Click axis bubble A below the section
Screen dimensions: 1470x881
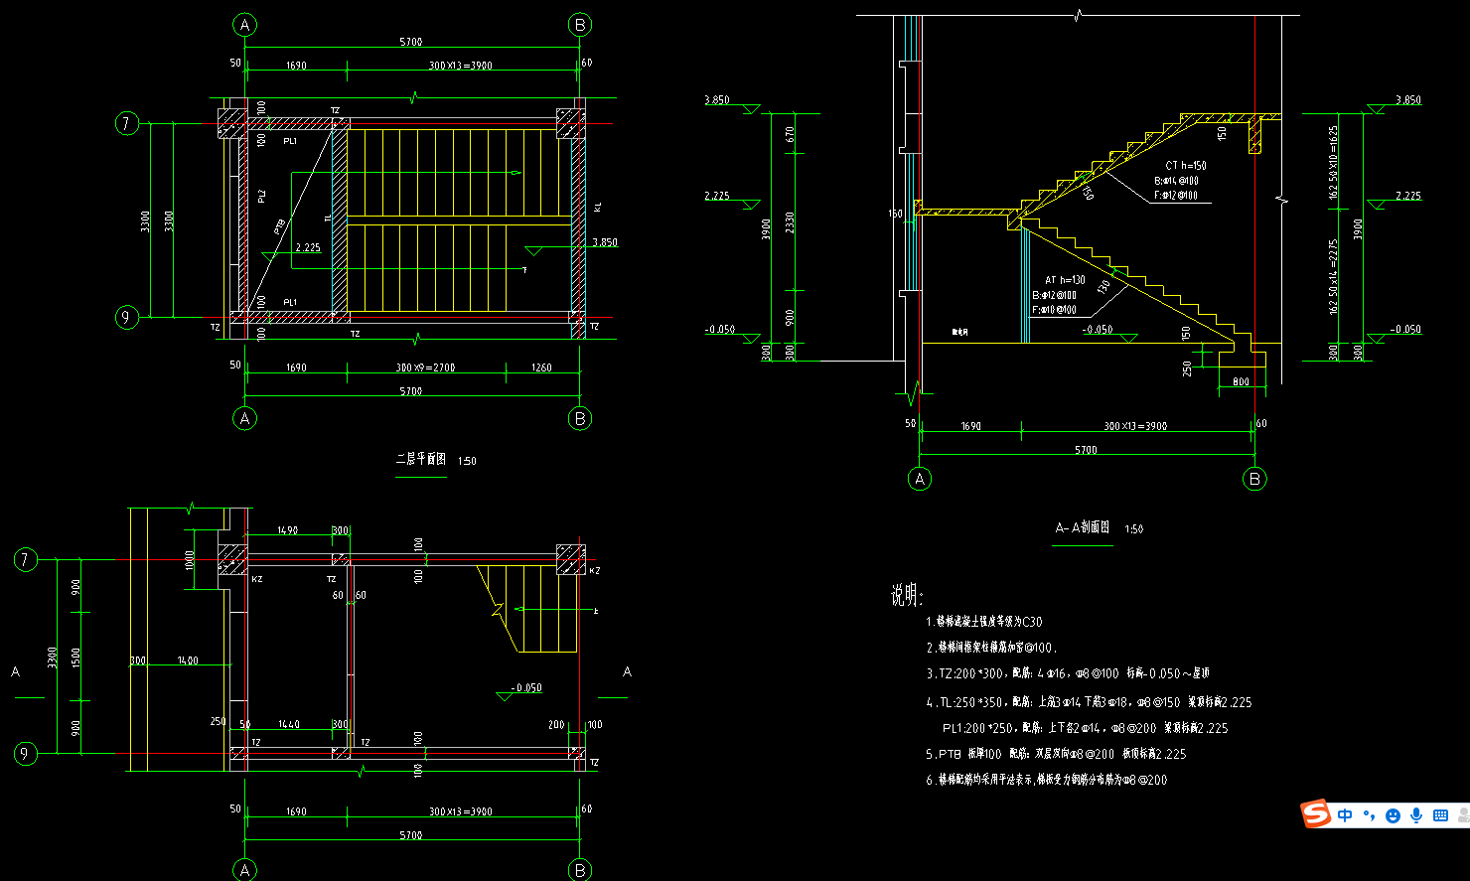tap(920, 479)
